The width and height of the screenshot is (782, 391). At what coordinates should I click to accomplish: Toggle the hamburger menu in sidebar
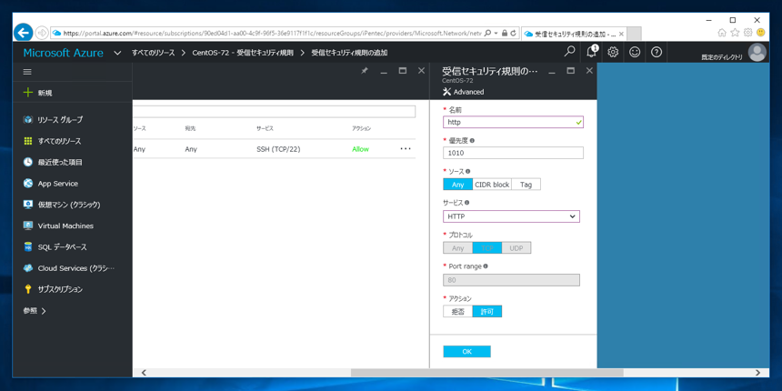27,72
